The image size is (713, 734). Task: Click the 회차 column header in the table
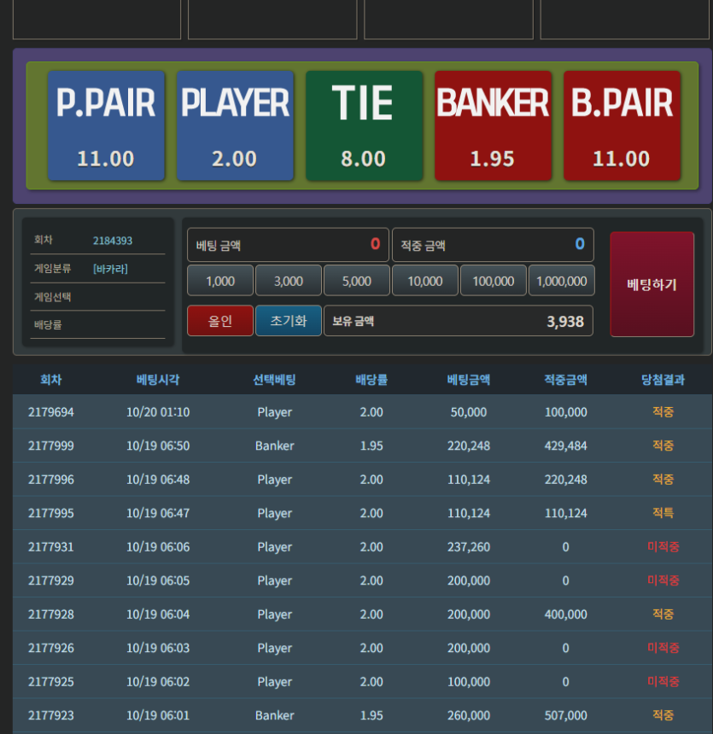tap(51, 379)
